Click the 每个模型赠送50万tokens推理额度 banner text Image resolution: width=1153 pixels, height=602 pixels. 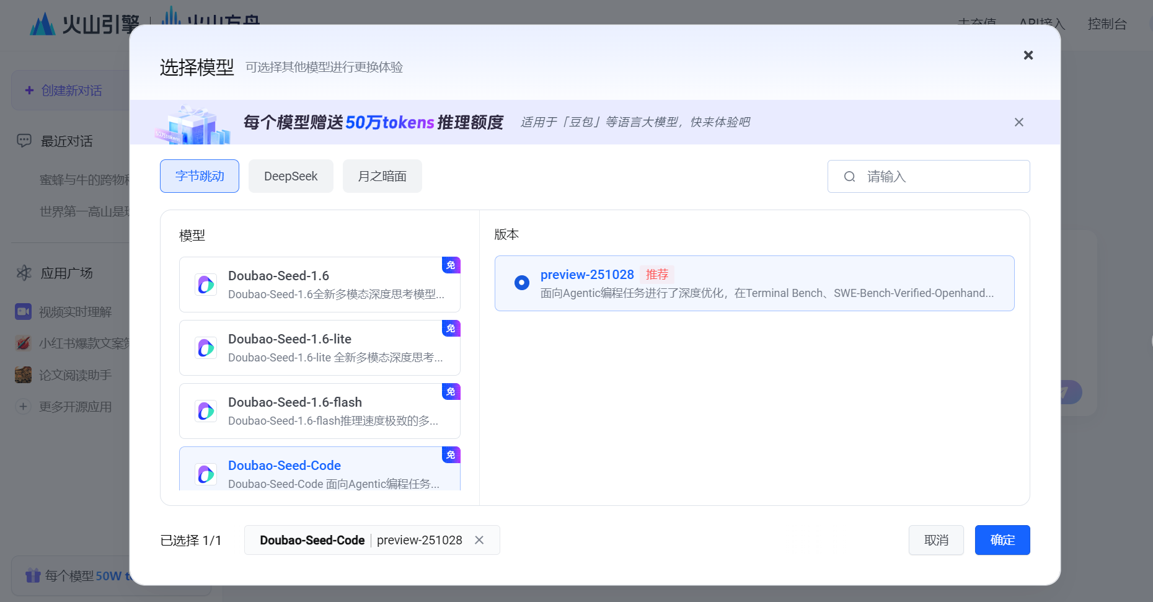pyautogui.click(x=373, y=122)
